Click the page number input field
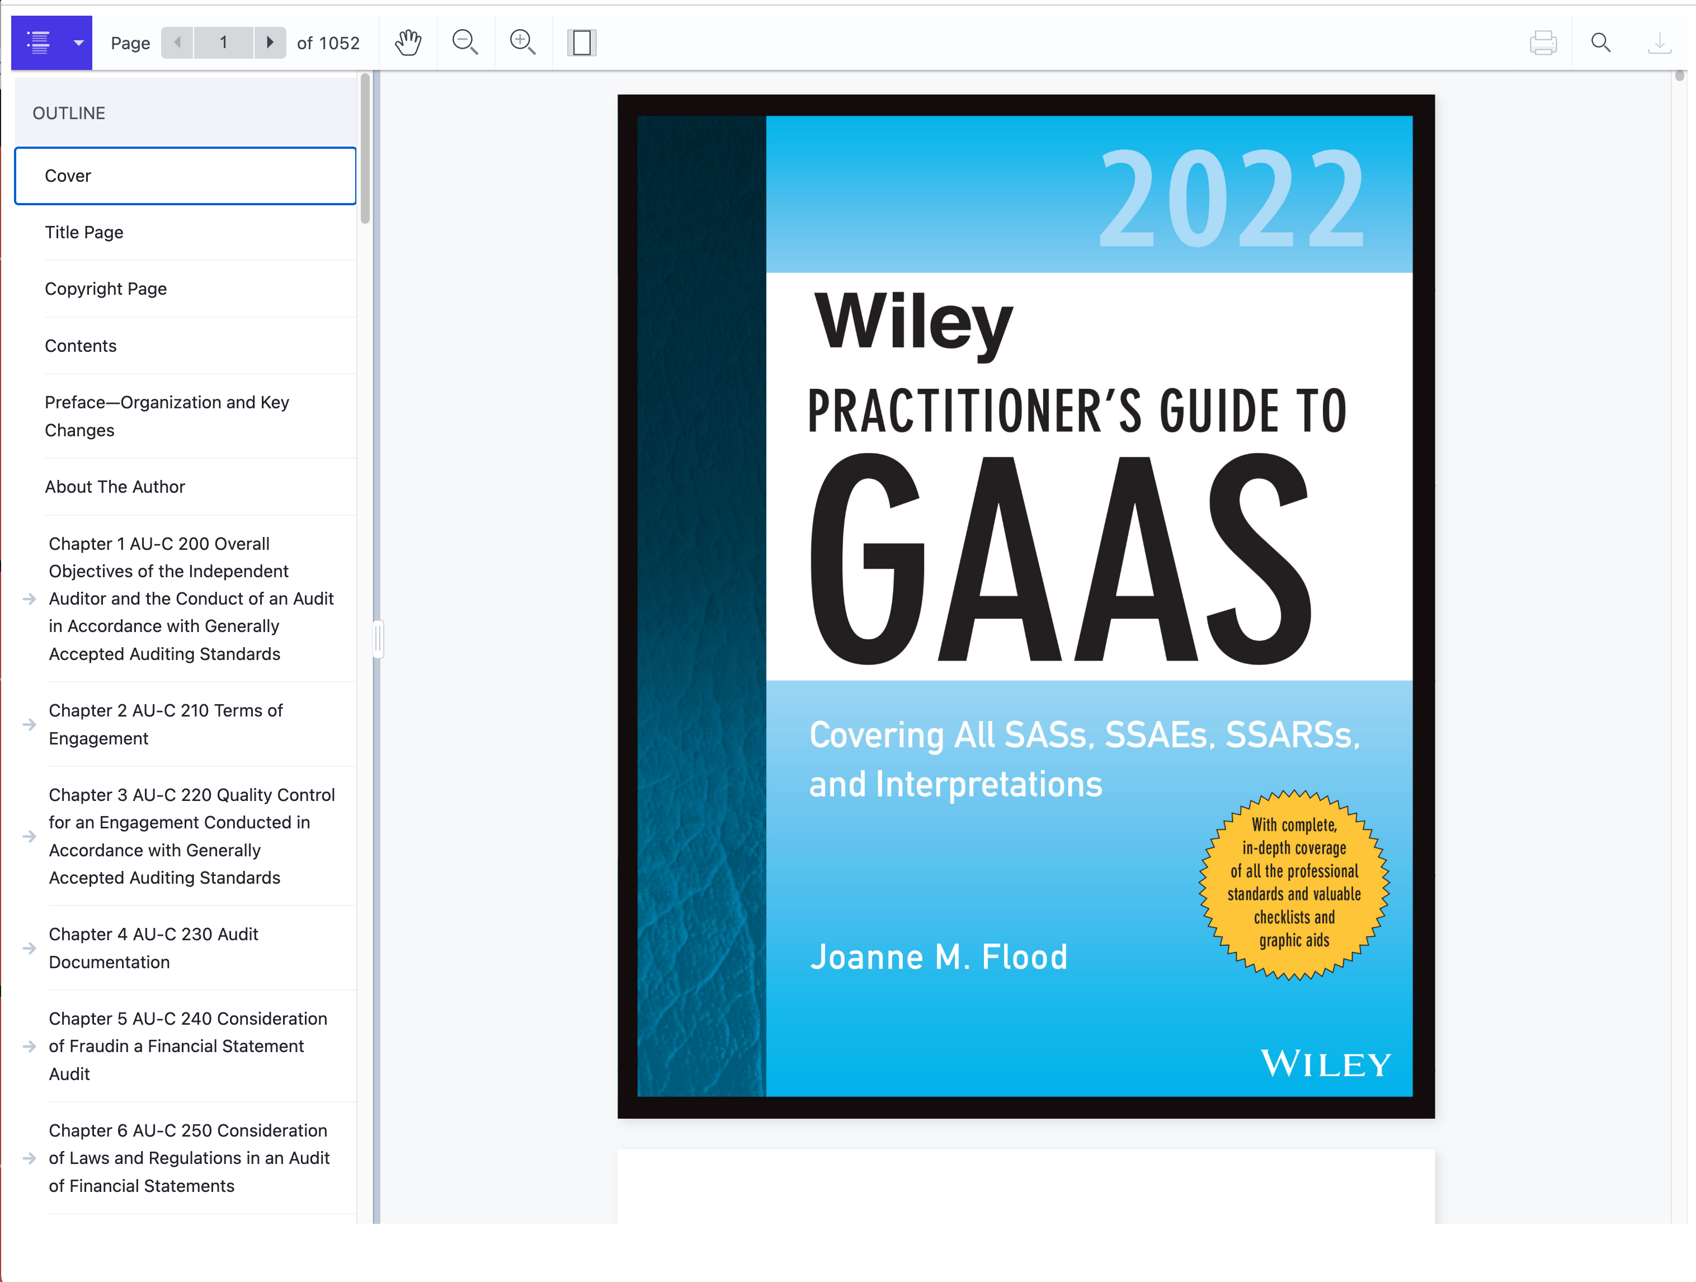This screenshot has width=1696, height=1282. click(x=223, y=43)
